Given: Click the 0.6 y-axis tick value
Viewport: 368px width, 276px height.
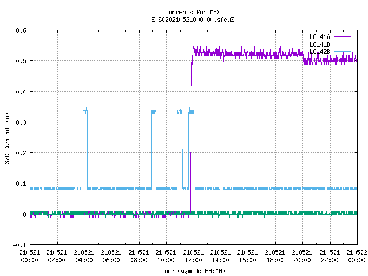Looking at the screenshot, I should click(x=21, y=30).
